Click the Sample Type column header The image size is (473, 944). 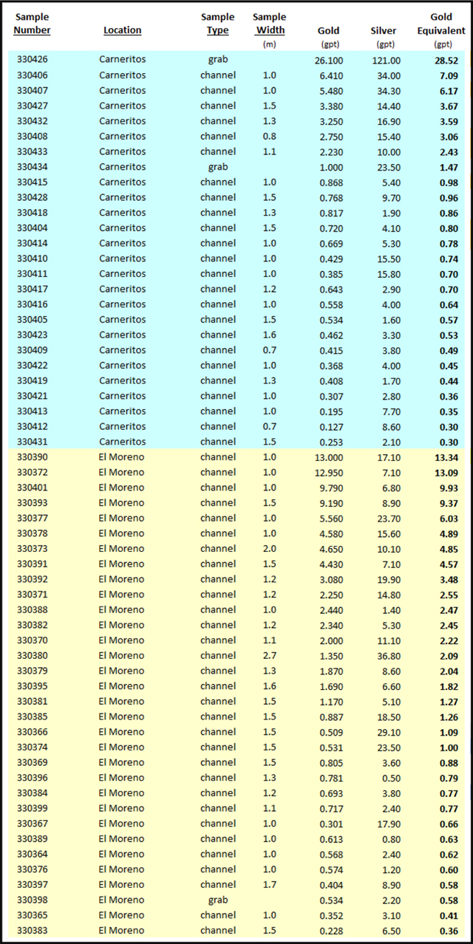tap(218, 24)
